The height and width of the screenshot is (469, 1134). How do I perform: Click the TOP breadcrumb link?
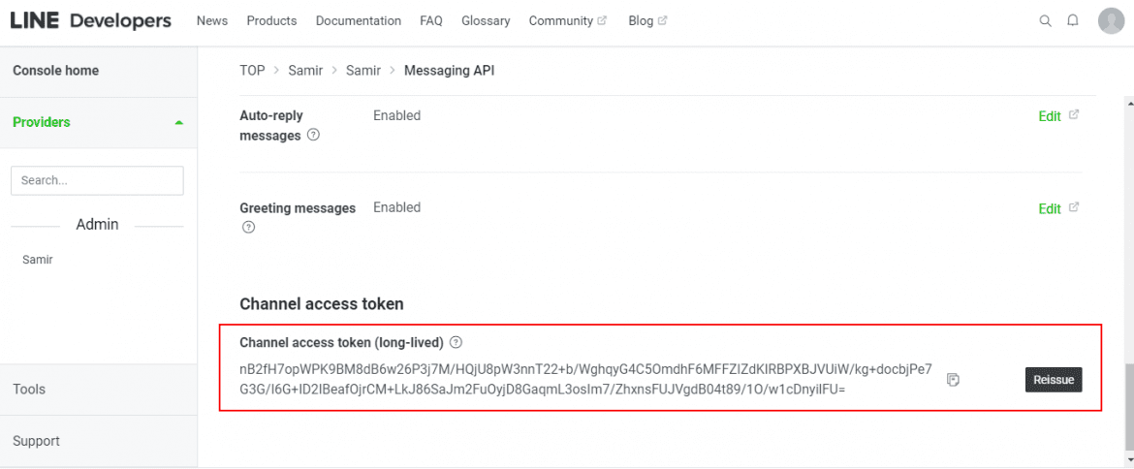252,71
